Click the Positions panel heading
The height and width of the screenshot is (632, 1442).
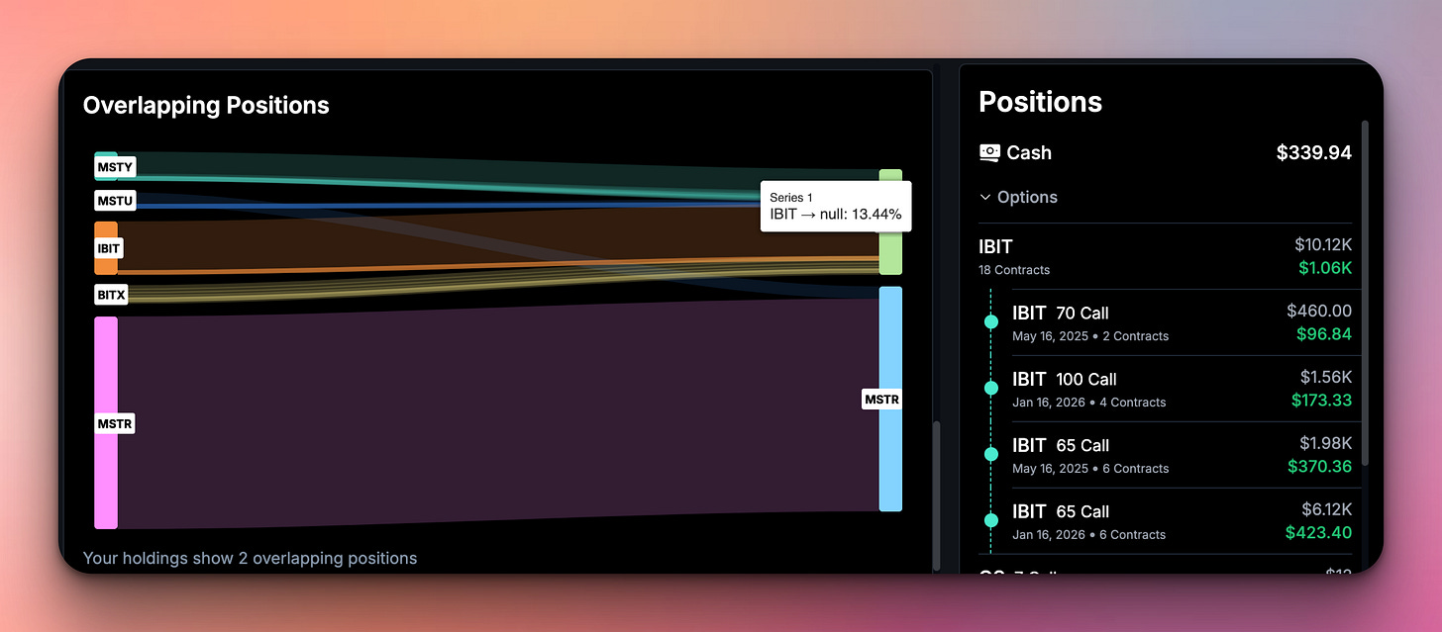(x=1040, y=102)
